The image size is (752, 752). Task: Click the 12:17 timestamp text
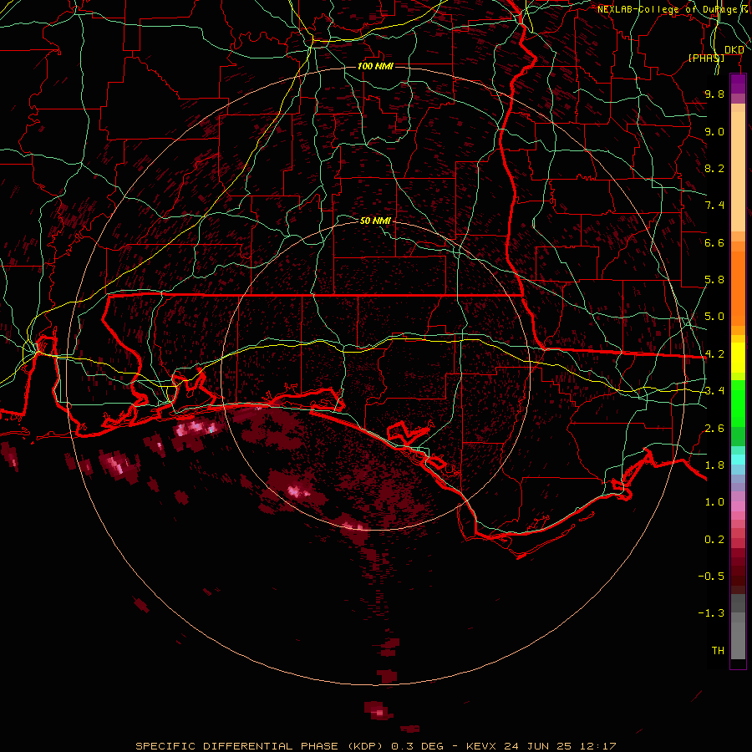[x=597, y=746]
